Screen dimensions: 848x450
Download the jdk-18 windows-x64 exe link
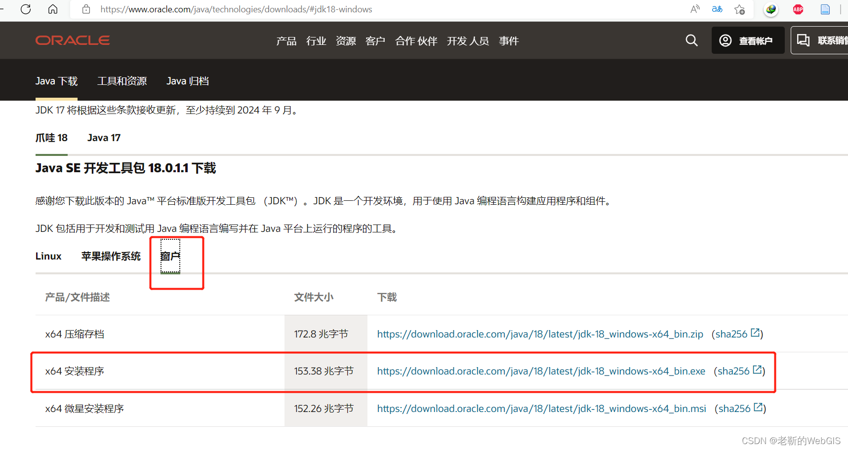(x=541, y=371)
